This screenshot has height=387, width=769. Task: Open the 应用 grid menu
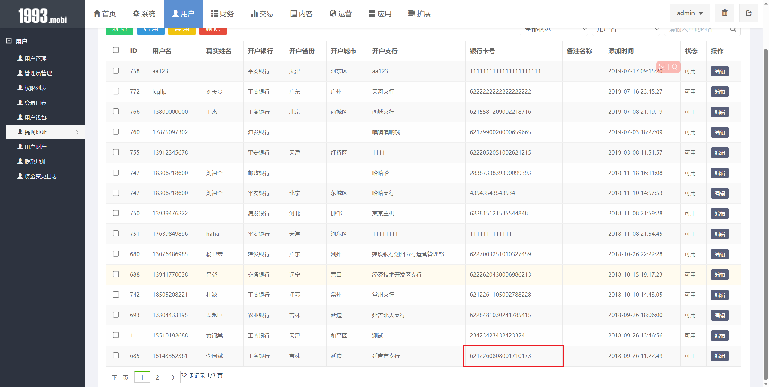click(x=380, y=14)
